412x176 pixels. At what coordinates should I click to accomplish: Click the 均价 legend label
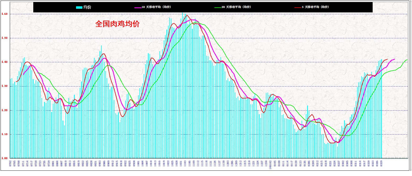point(87,7)
